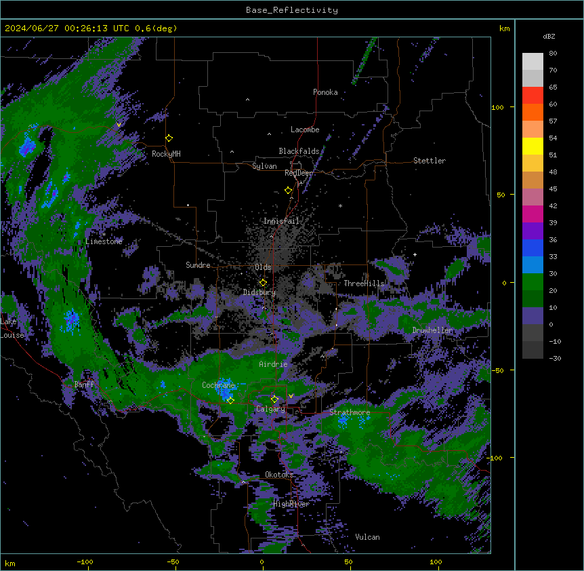Click the green 30 dBZ legend swatch

[533, 282]
